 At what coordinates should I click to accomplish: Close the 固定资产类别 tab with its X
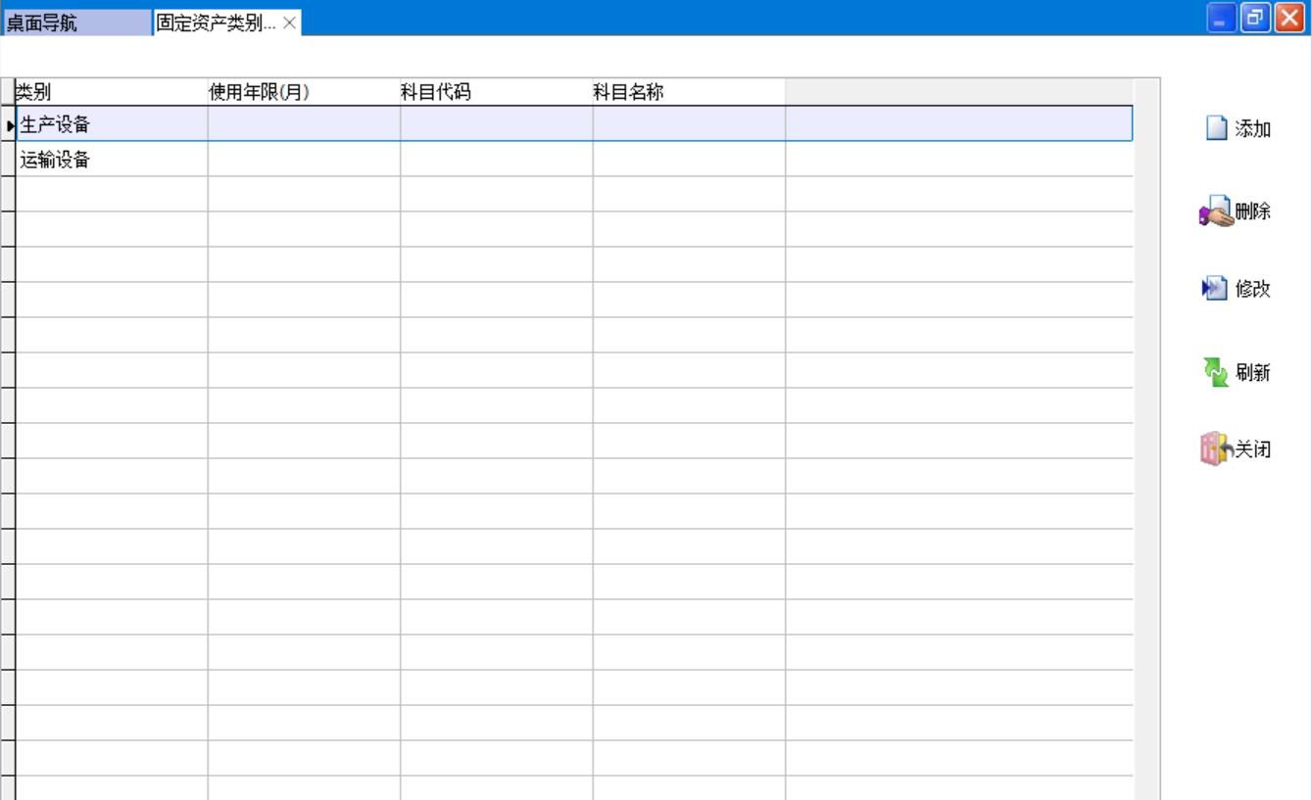tap(290, 24)
